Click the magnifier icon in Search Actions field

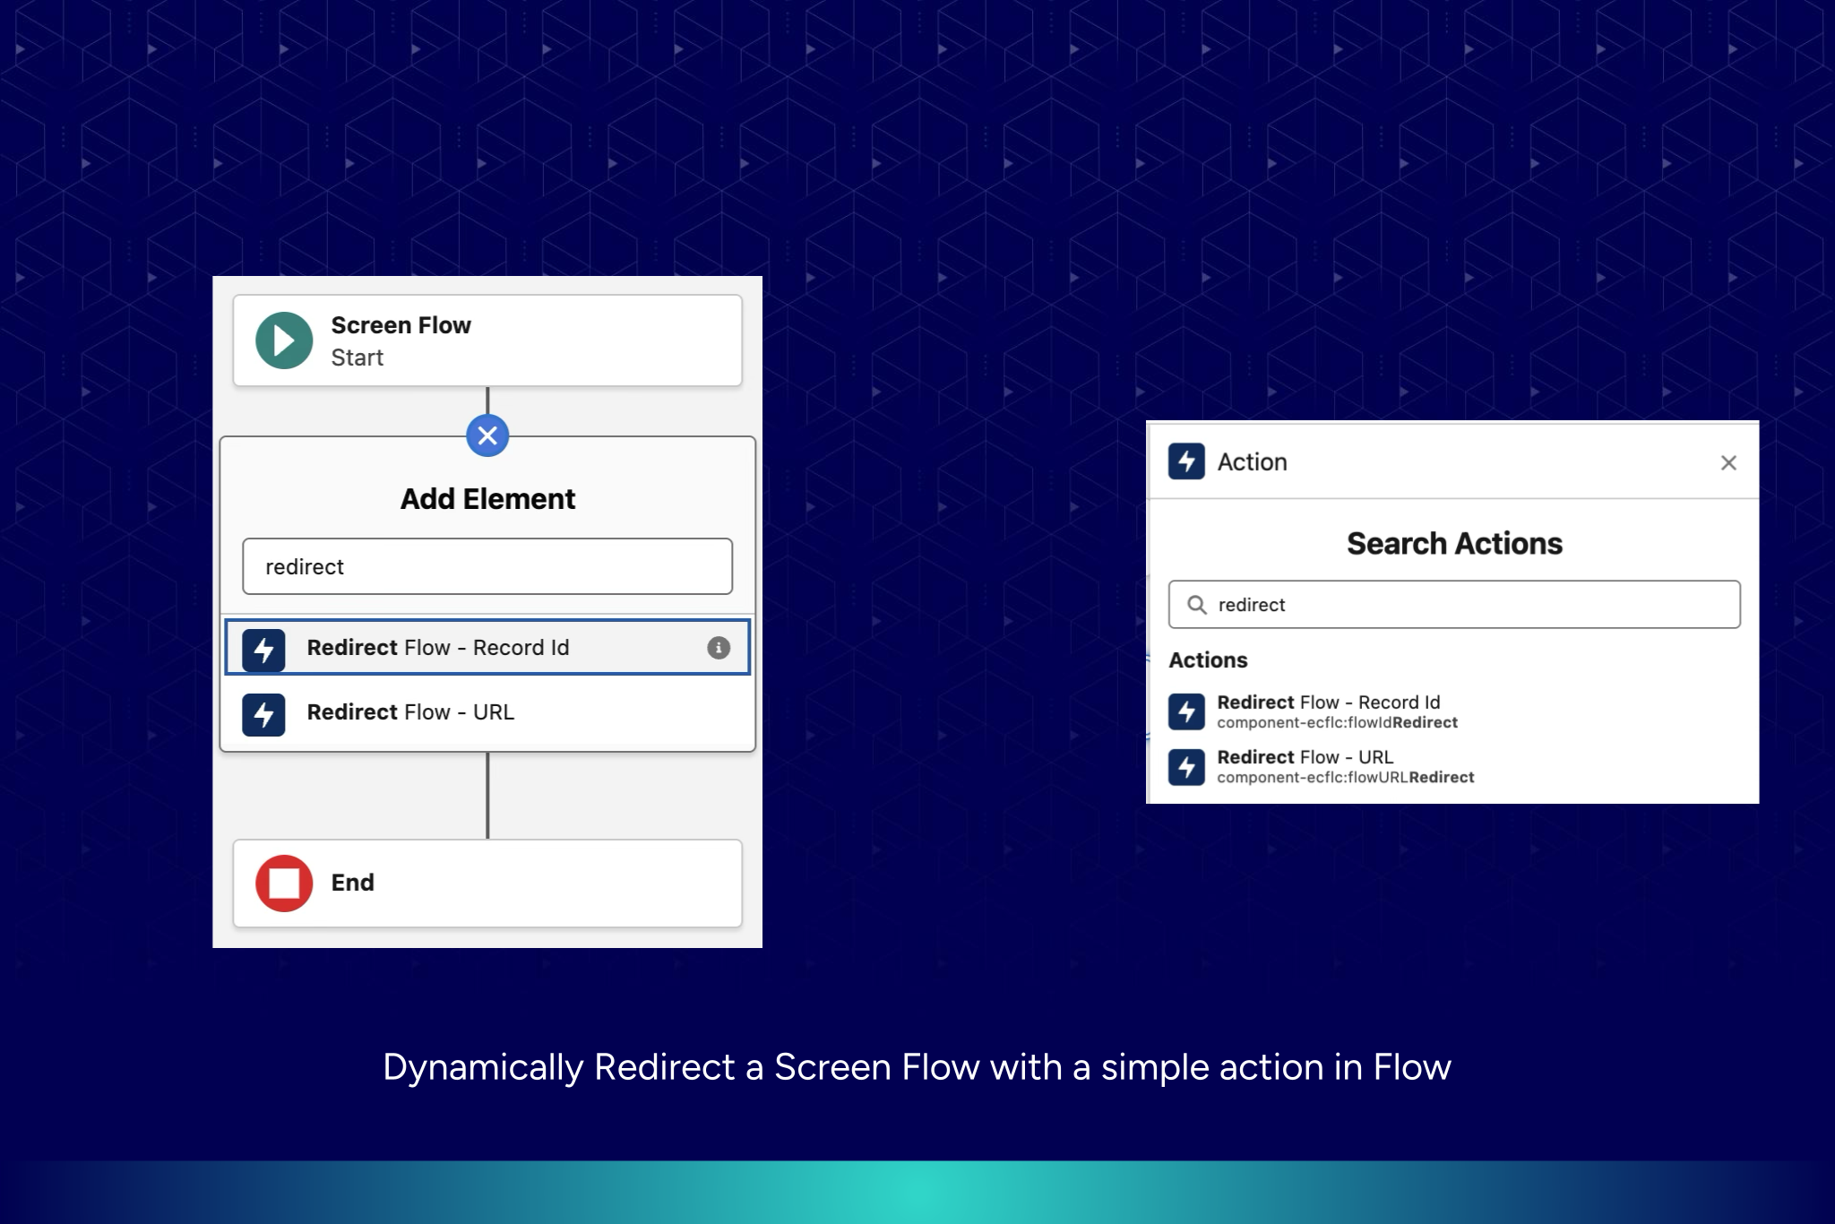1196,605
